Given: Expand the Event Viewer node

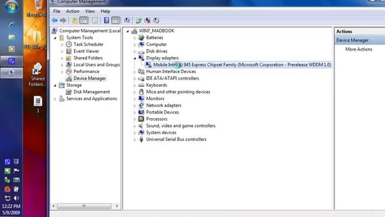Looking at the screenshot, I should (x=62, y=52).
